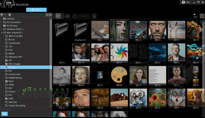
Task: Click sidebar scrollbar down arrow
Action: [x=51, y=106]
